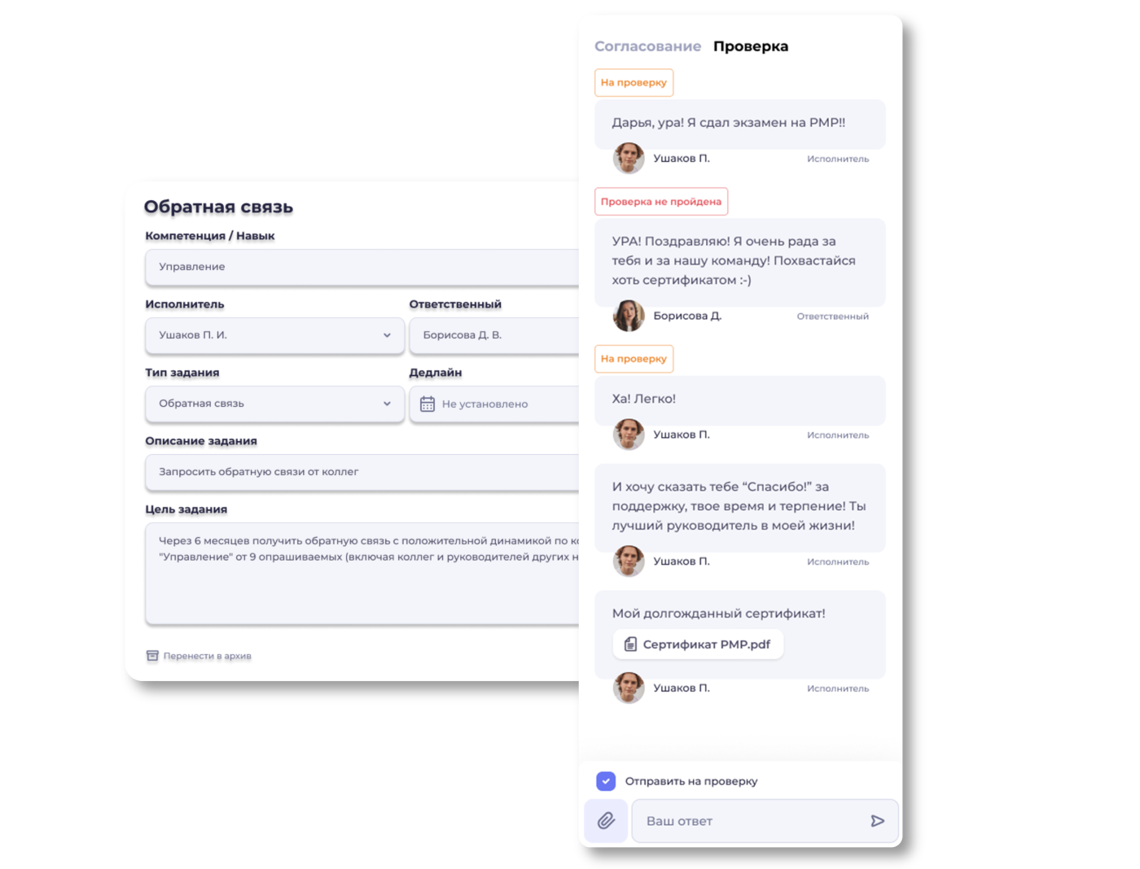
Task: Click the Описание задания text field
Action: coord(362,472)
